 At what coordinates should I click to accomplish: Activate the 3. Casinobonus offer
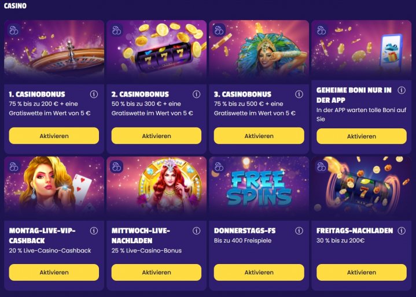click(259, 136)
